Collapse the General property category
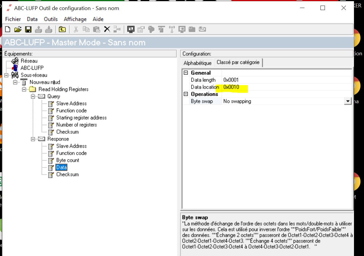 click(x=186, y=73)
